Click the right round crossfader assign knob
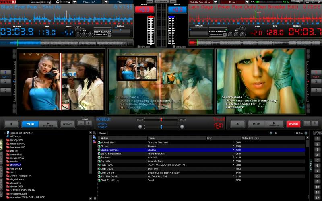322x201 pixels. [182, 127]
